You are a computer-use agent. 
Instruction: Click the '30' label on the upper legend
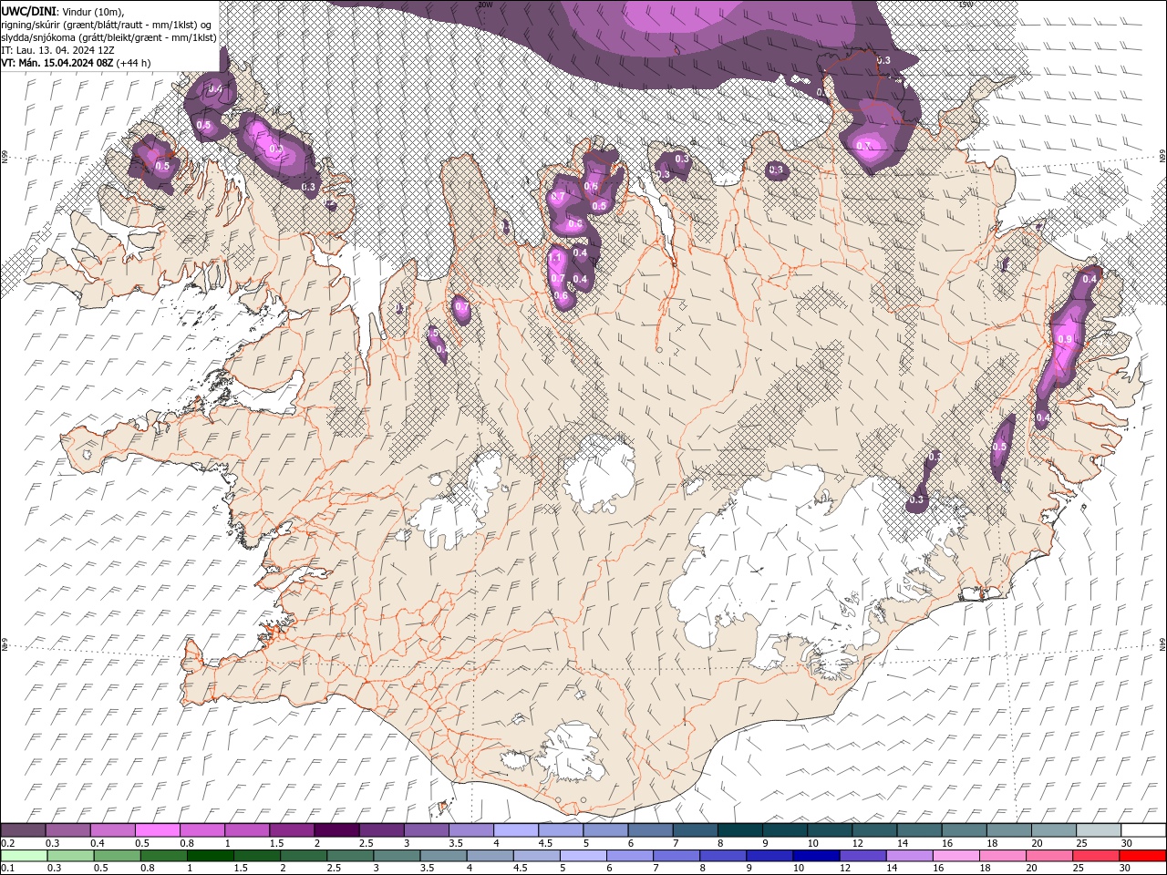(x=1127, y=843)
